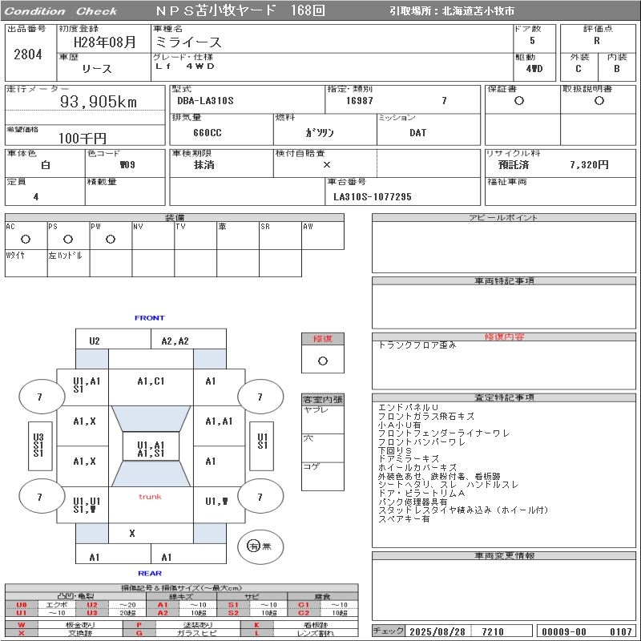This screenshot has width=641, height=641.
Task: Click the red 'C2' legend code
Action: pyautogui.click(x=304, y=613)
